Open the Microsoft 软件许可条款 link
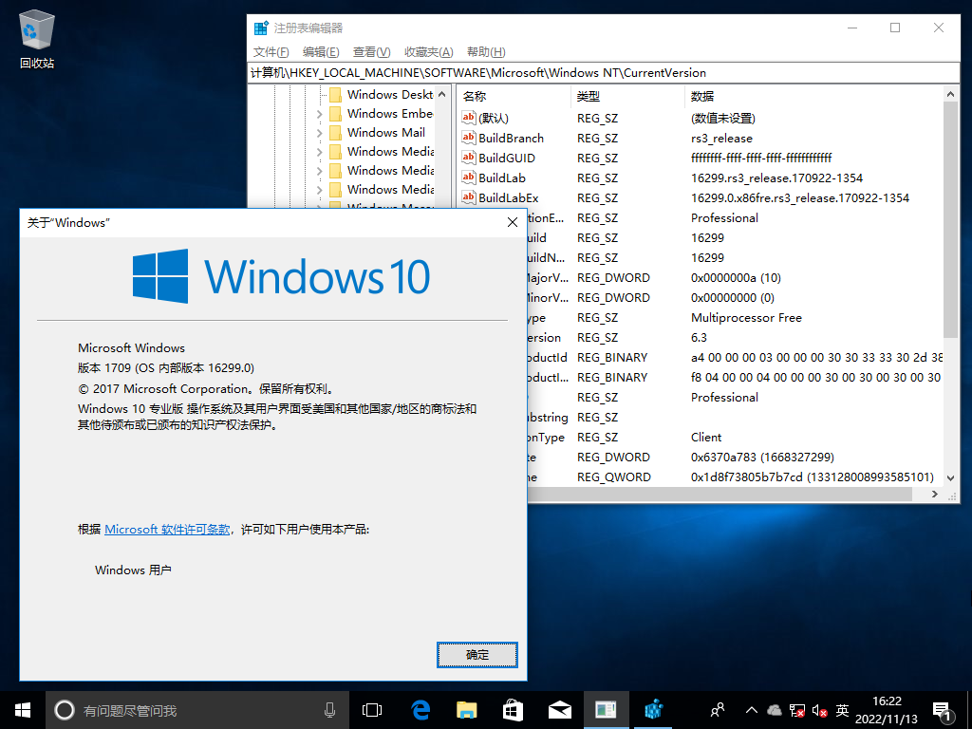Viewport: 972px width, 729px height. [167, 530]
